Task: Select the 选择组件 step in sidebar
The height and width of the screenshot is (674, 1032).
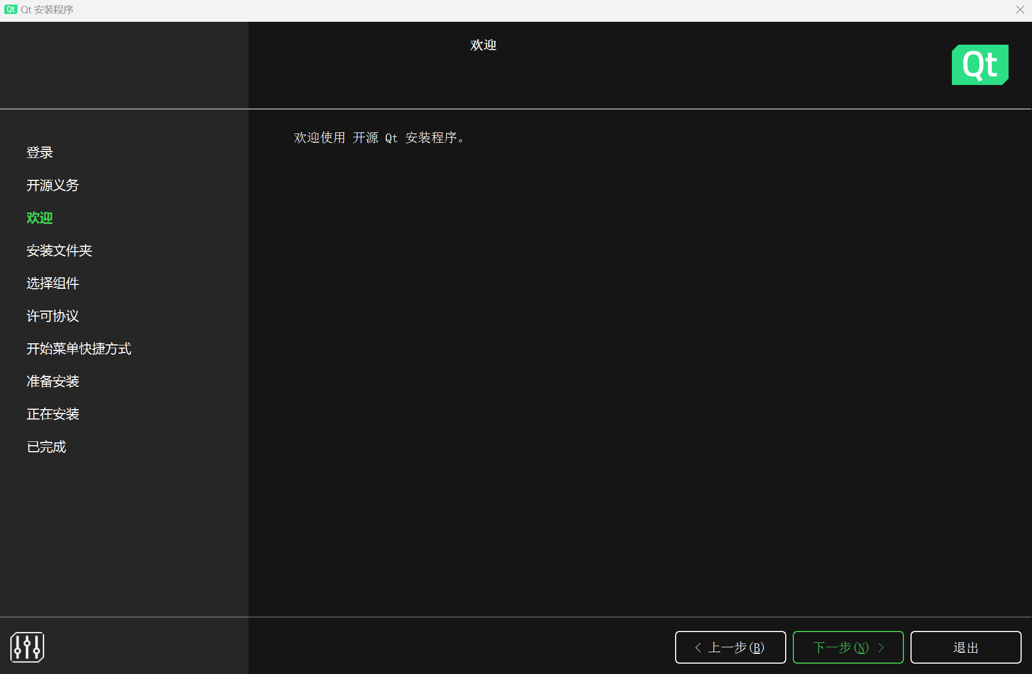Action: tap(53, 283)
